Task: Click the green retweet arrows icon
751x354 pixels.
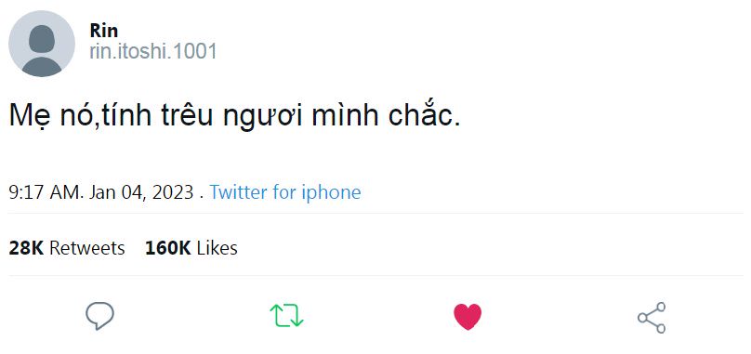Action: pyautogui.click(x=286, y=316)
